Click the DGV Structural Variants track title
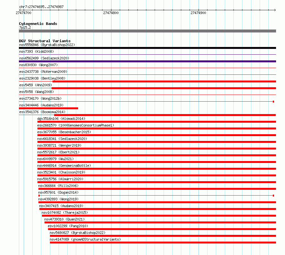Screen dimensions: 285x255 45,41
